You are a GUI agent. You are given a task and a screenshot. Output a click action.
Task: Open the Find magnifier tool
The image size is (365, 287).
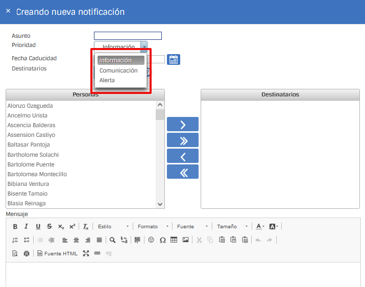[x=112, y=240]
